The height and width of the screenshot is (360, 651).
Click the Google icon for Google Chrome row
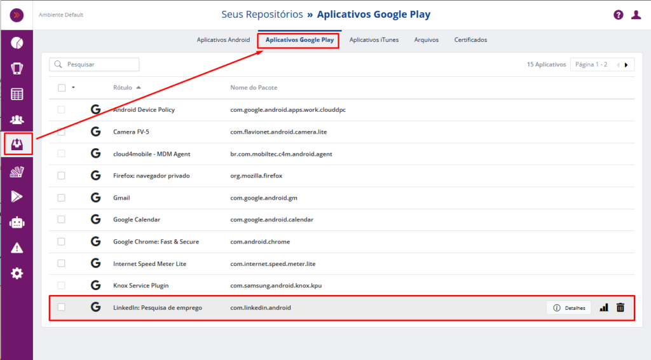95,241
